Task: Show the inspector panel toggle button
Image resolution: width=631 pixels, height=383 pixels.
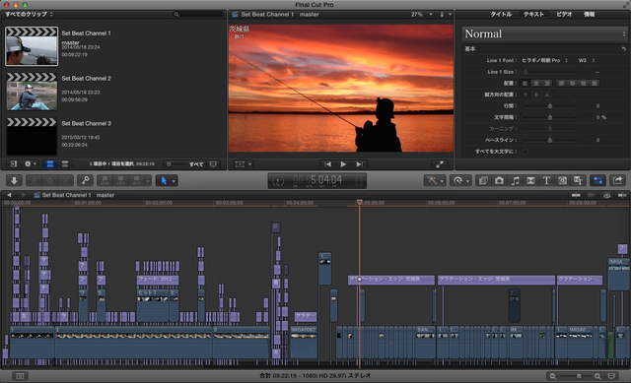Action: coord(598,181)
